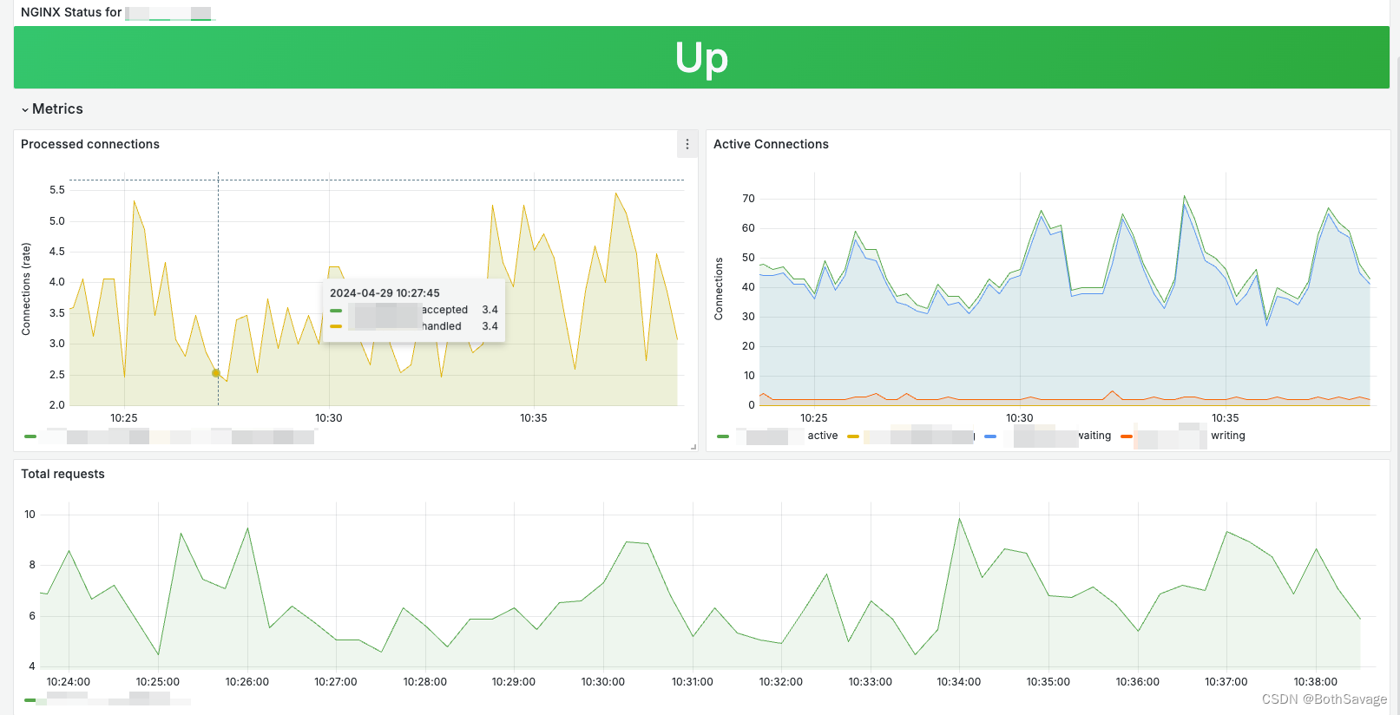Click orange swatch beside writing legend
1400x715 pixels.
(1127, 436)
